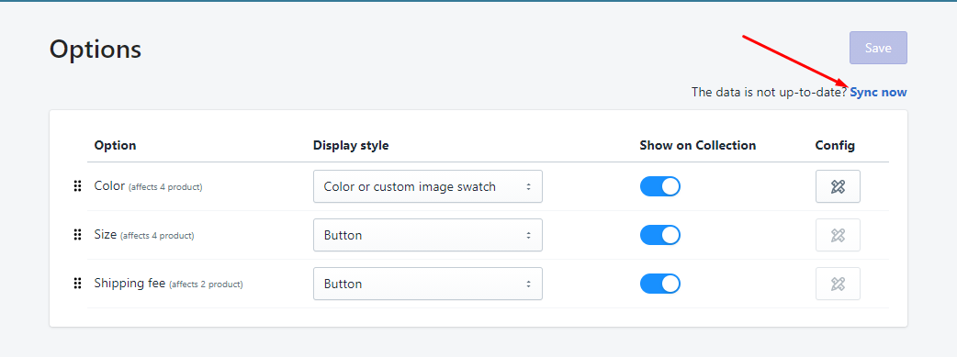Click '(affects 2 product)' note
The width and height of the screenshot is (957, 357).
[x=207, y=284]
